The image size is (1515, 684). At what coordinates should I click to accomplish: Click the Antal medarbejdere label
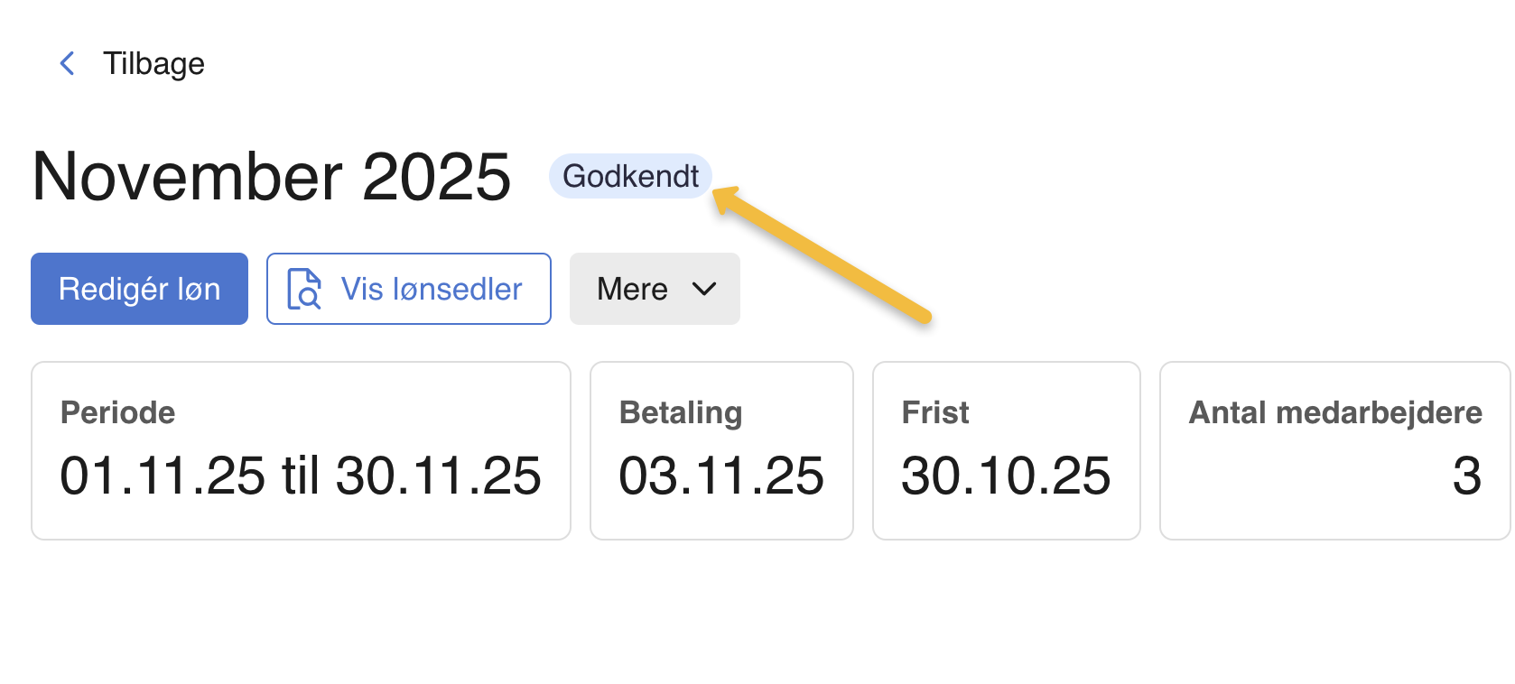click(1335, 412)
